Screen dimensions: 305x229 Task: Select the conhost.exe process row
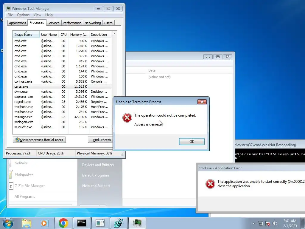(62, 81)
